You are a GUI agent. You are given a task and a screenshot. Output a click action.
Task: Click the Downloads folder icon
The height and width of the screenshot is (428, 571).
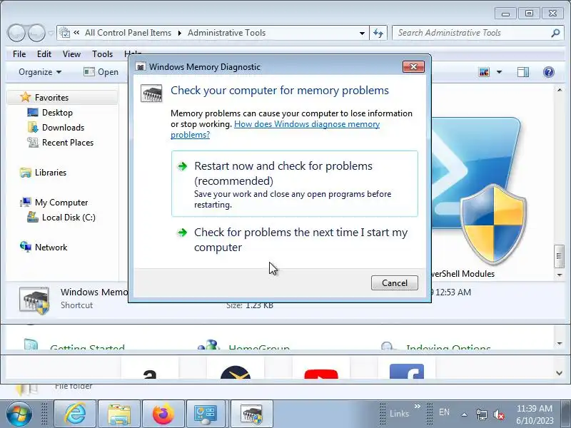tap(33, 128)
